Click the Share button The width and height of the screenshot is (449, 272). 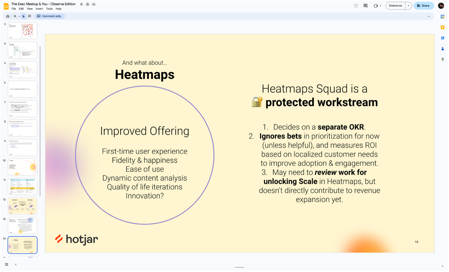click(423, 6)
